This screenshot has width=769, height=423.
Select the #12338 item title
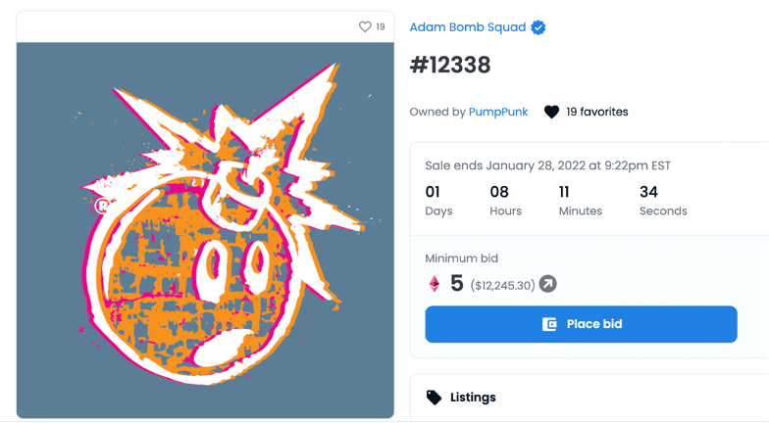[x=450, y=66]
